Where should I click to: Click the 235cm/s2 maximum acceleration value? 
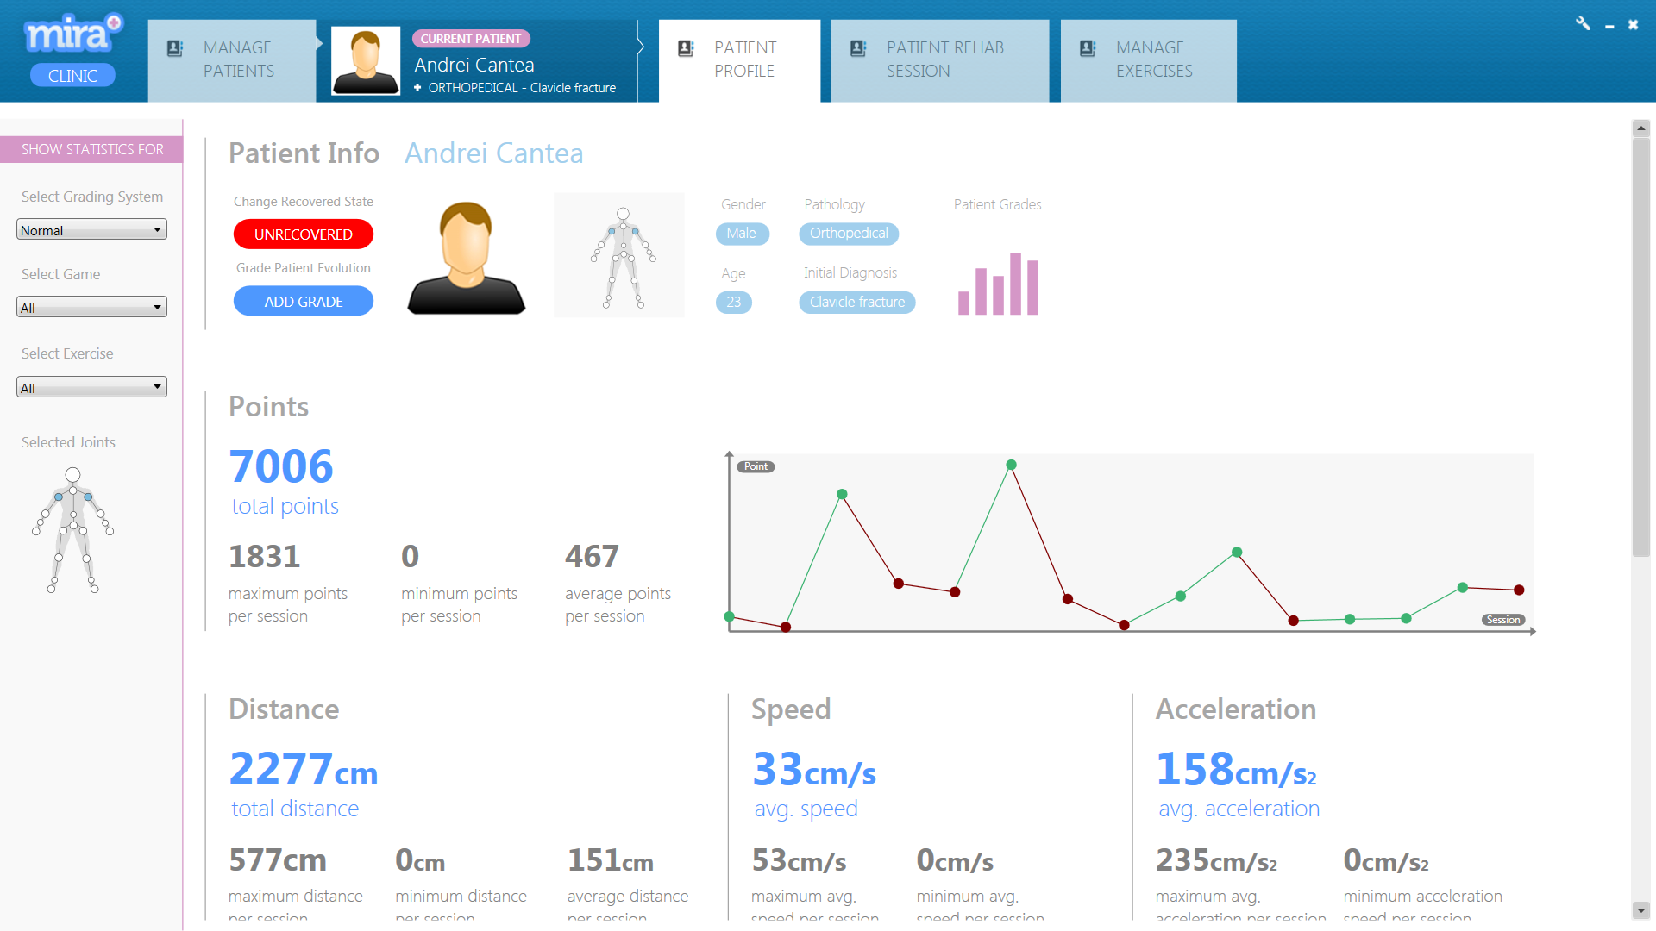point(1216,860)
